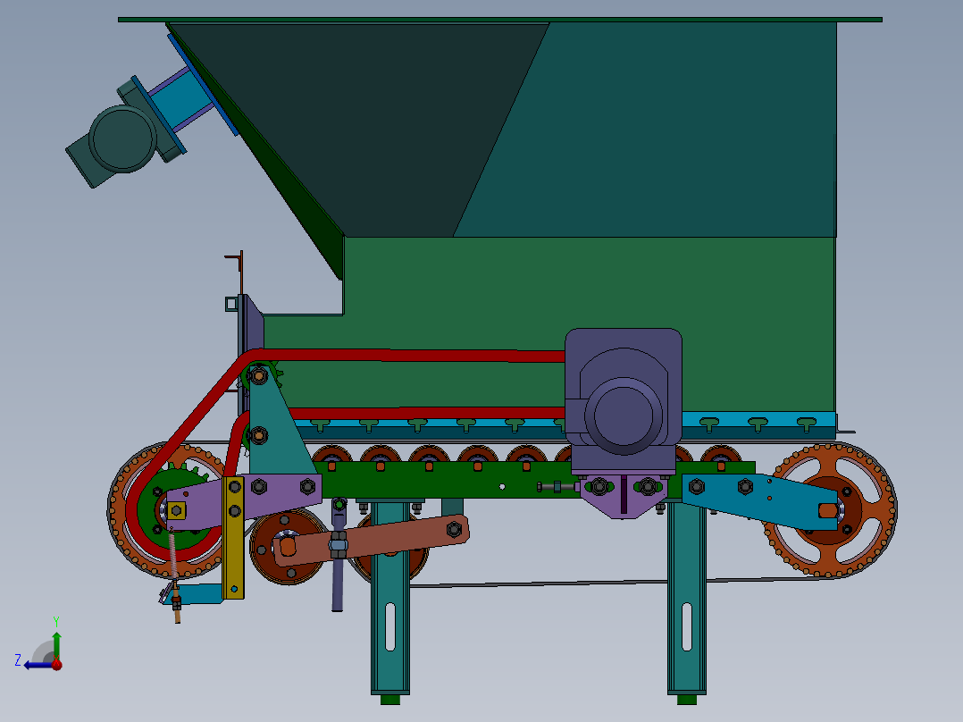
Task: Select the purple gear motor housing
Action: (x=624, y=399)
